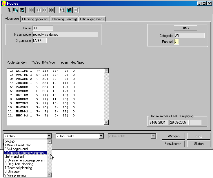
Task: Go to next record navigation icon
Action: tap(45, 10)
